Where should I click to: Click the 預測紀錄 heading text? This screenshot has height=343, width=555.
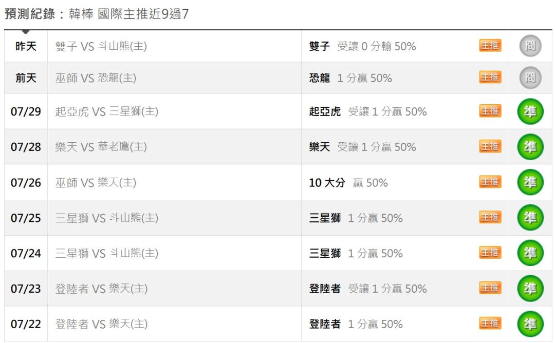[x=30, y=14]
